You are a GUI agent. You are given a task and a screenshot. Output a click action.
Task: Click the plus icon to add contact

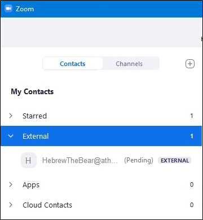[190, 64]
